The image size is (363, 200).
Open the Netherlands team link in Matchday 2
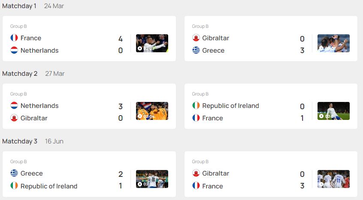39,106
